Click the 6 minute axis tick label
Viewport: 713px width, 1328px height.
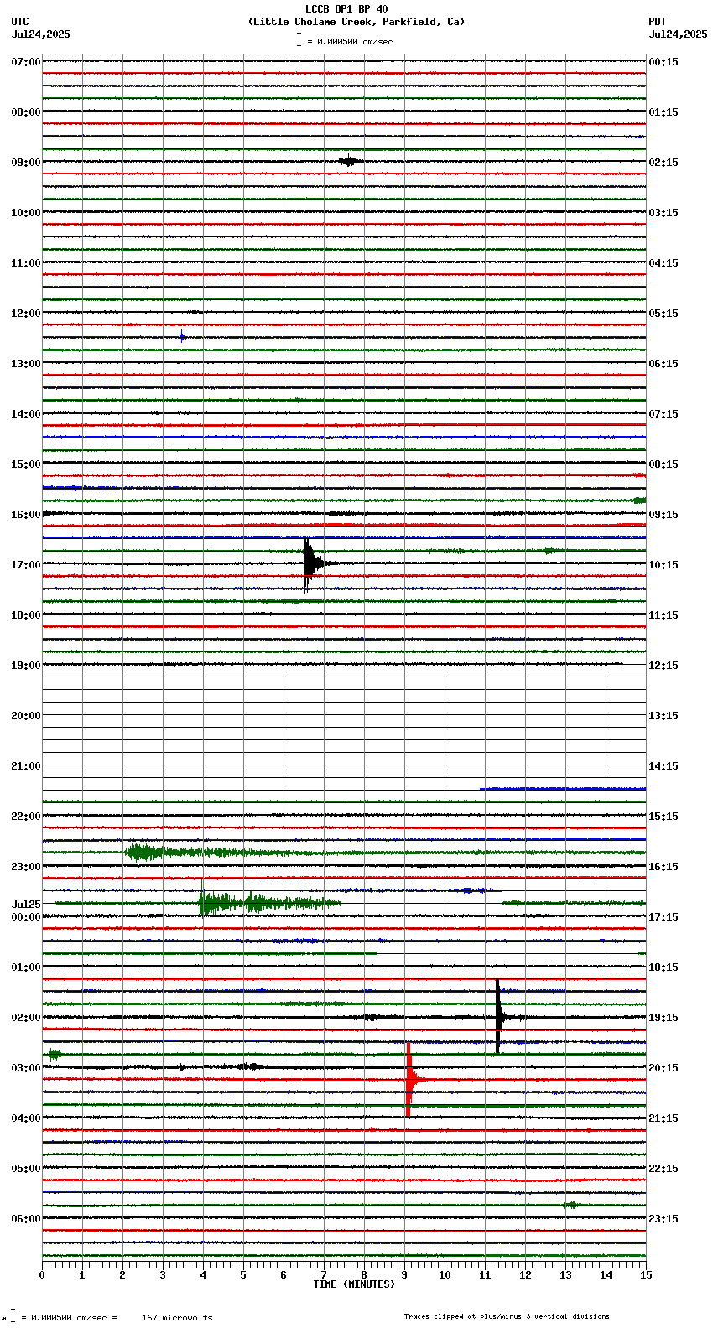click(284, 1275)
